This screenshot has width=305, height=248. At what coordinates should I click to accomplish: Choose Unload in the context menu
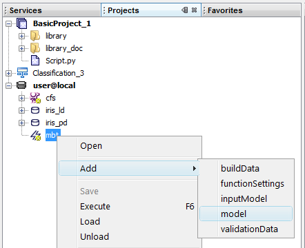coord(129,236)
